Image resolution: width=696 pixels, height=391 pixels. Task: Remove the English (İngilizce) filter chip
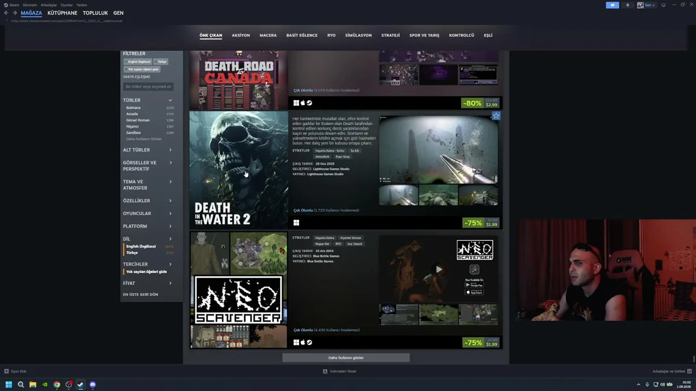(138, 61)
